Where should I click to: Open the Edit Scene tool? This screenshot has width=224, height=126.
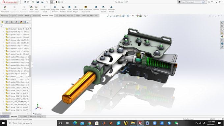pos(31,9)
